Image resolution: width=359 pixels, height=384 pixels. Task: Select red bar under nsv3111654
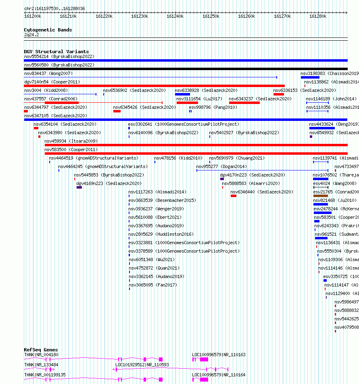coord(187,103)
